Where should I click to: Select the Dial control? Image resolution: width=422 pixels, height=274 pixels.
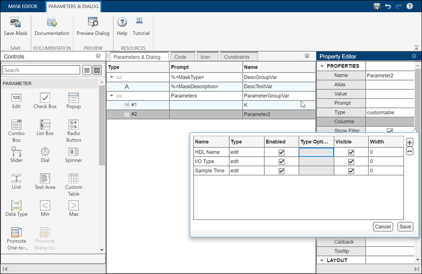pos(45,155)
